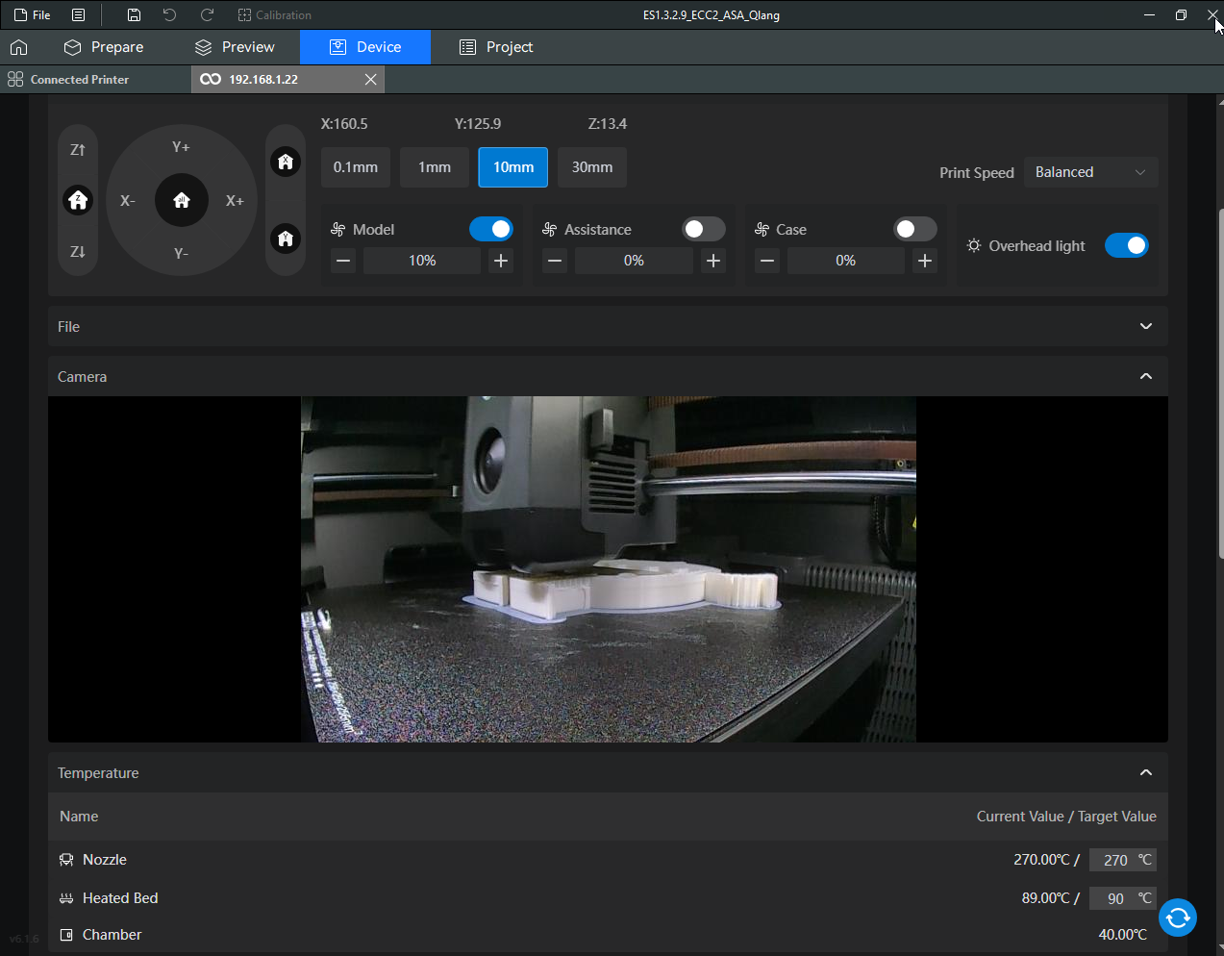The width and height of the screenshot is (1224, 956).
Task: Disable the Model fan toggle
Action: (490, 229)
